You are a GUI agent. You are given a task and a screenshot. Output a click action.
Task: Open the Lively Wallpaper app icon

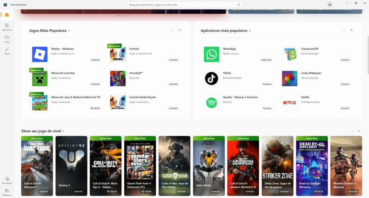tap(289, 78)
